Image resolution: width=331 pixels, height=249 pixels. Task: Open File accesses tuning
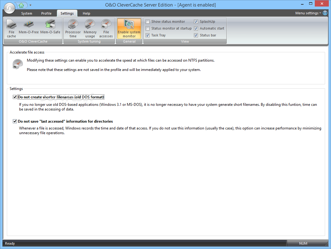[x=106, y=28]
